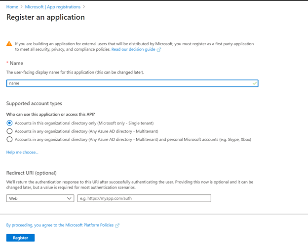The width and height of the screenshot is (308, 247).
Task: Click breadcrumb chevron after App registrations
Action: [x=84, y=7]
